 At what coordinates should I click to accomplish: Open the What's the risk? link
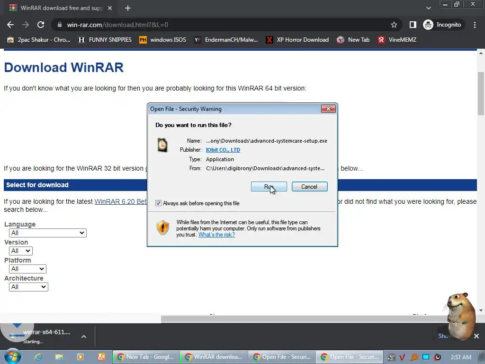[x=216, y=235]
